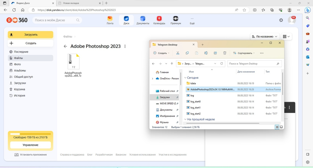Open the grid view mode dropdown
The width and height of the screenshot is (313, 168).
tap(286, 36)
